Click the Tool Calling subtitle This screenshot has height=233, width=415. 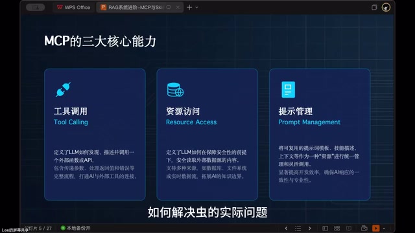[71, 122]
